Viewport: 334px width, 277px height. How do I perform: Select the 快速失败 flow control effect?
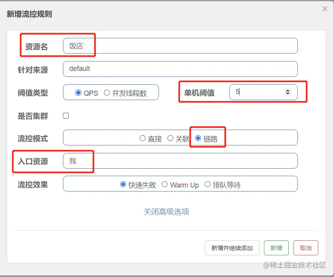point(123,184)
